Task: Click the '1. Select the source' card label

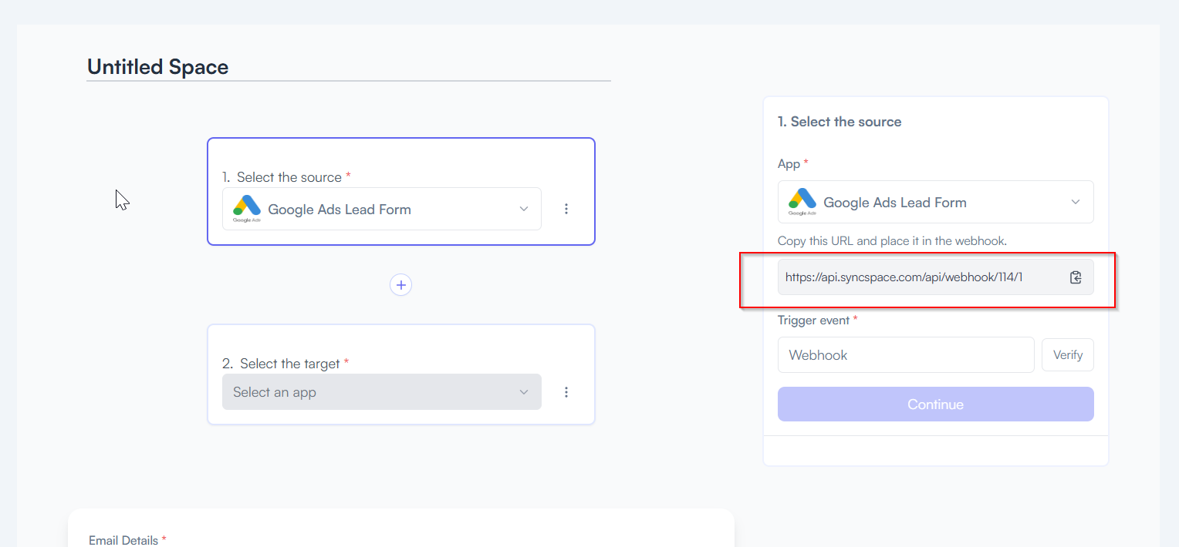Action: coord(286,177)
